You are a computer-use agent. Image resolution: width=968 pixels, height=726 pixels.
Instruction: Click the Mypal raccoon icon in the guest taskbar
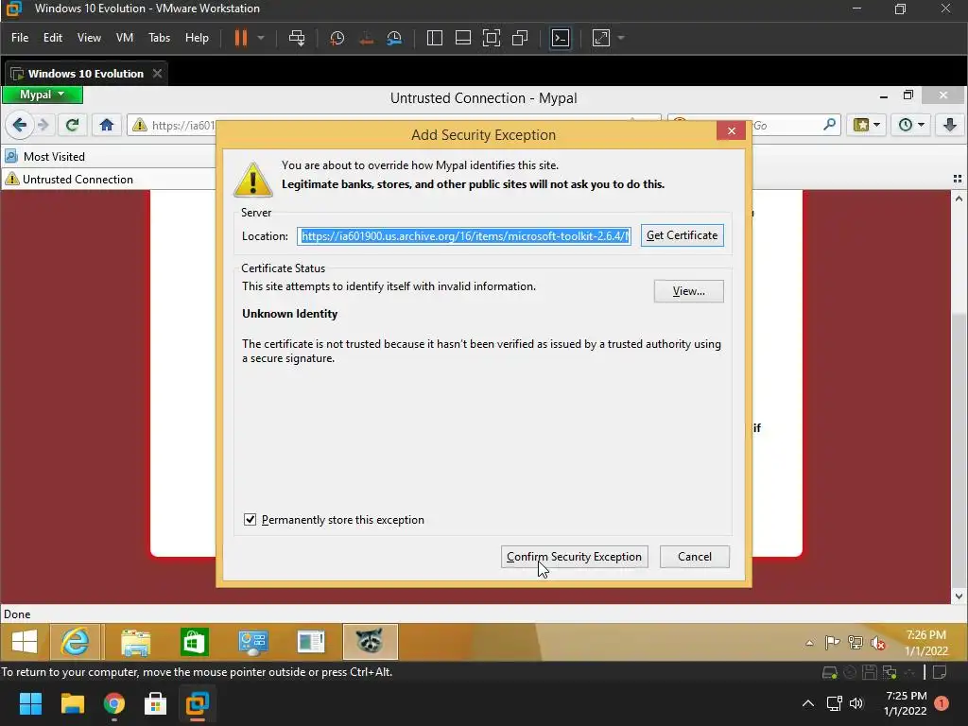(370, 642)
